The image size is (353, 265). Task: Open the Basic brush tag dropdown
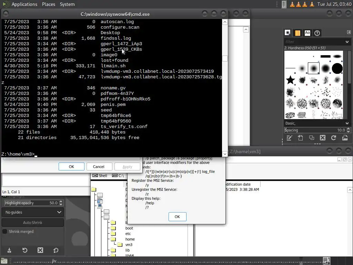pyautogui.click(x=317, y=123)
